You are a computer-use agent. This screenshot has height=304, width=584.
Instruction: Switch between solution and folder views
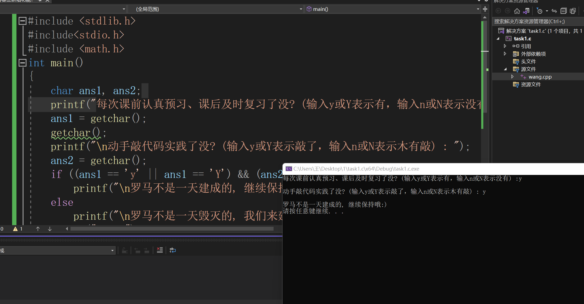526,11
